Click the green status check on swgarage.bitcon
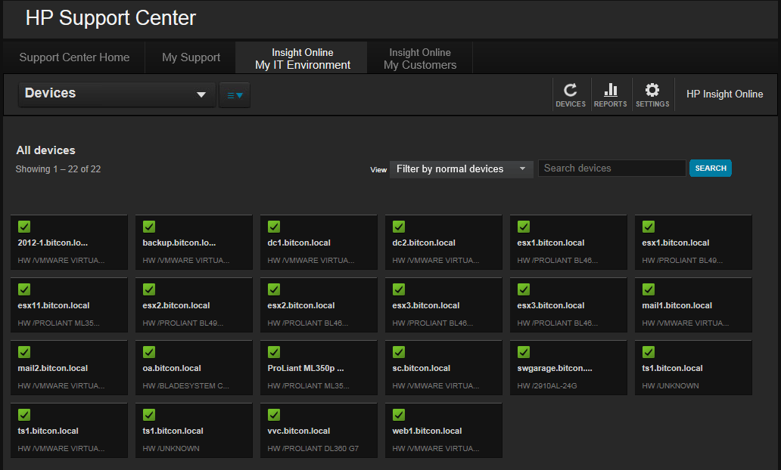This screenshot has height=470, width=781. click(x=524, y=352)
